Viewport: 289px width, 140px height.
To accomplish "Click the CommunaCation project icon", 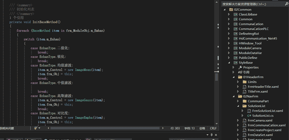I will pyautogui.click(x=235, y=24).
